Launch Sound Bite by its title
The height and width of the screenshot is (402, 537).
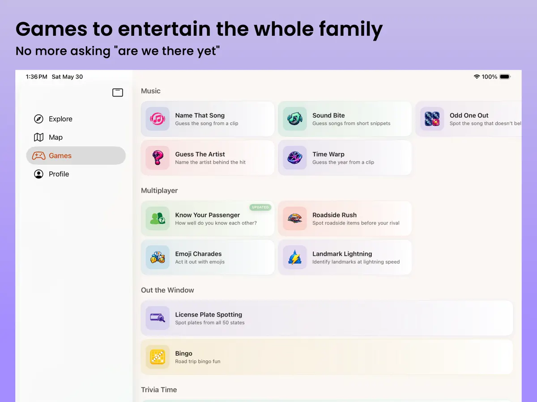[328, 115]
